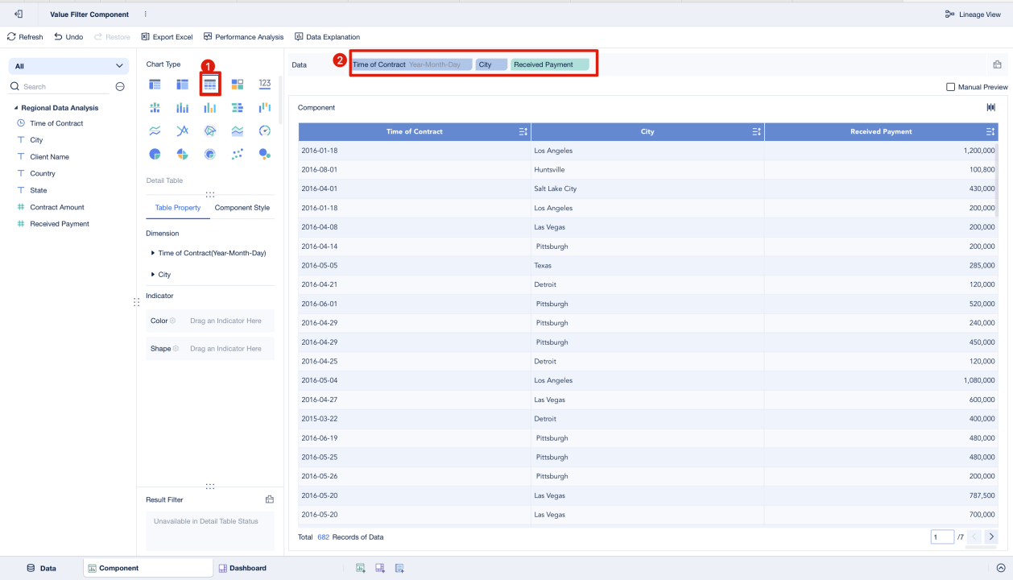Select the radar chart type icon

click(209, 130)
